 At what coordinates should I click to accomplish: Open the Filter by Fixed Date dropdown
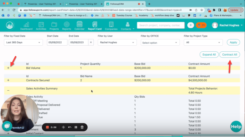pyautogui.click(x=24, y=42)
